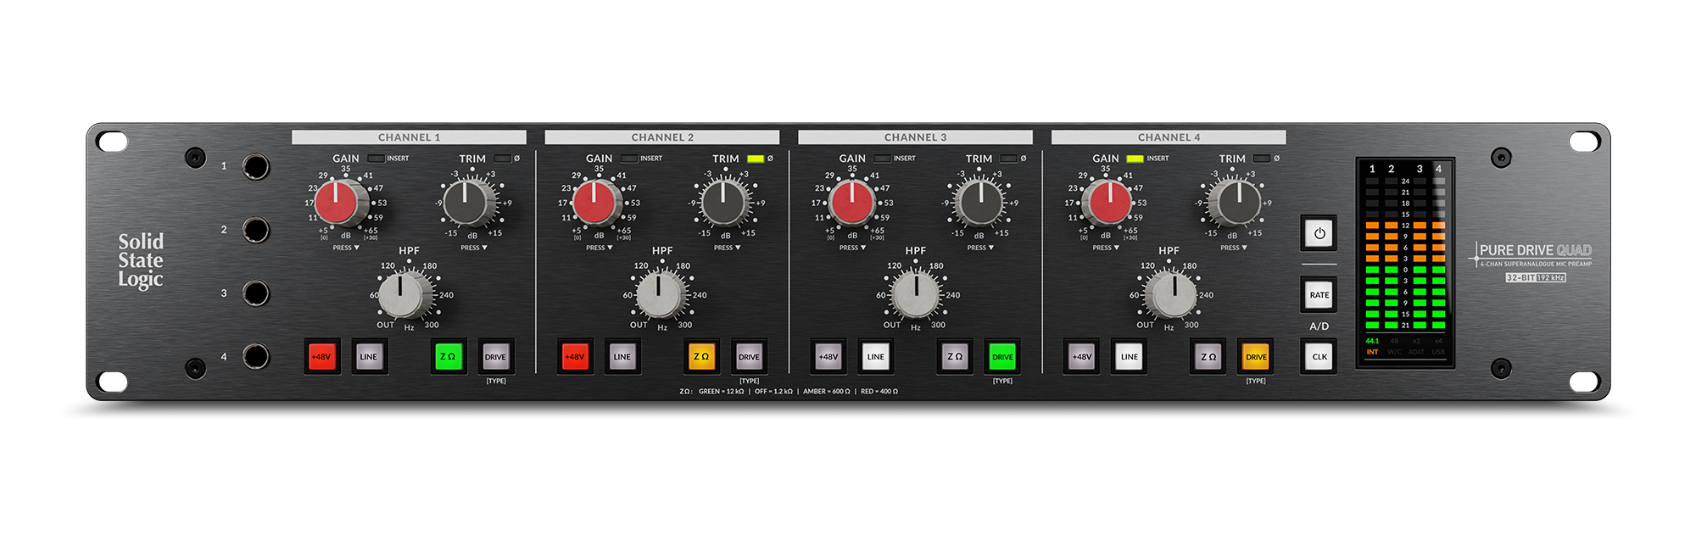The image size is (1696, 541).
Task: Click front input jack 4
Action: (256, 356)
